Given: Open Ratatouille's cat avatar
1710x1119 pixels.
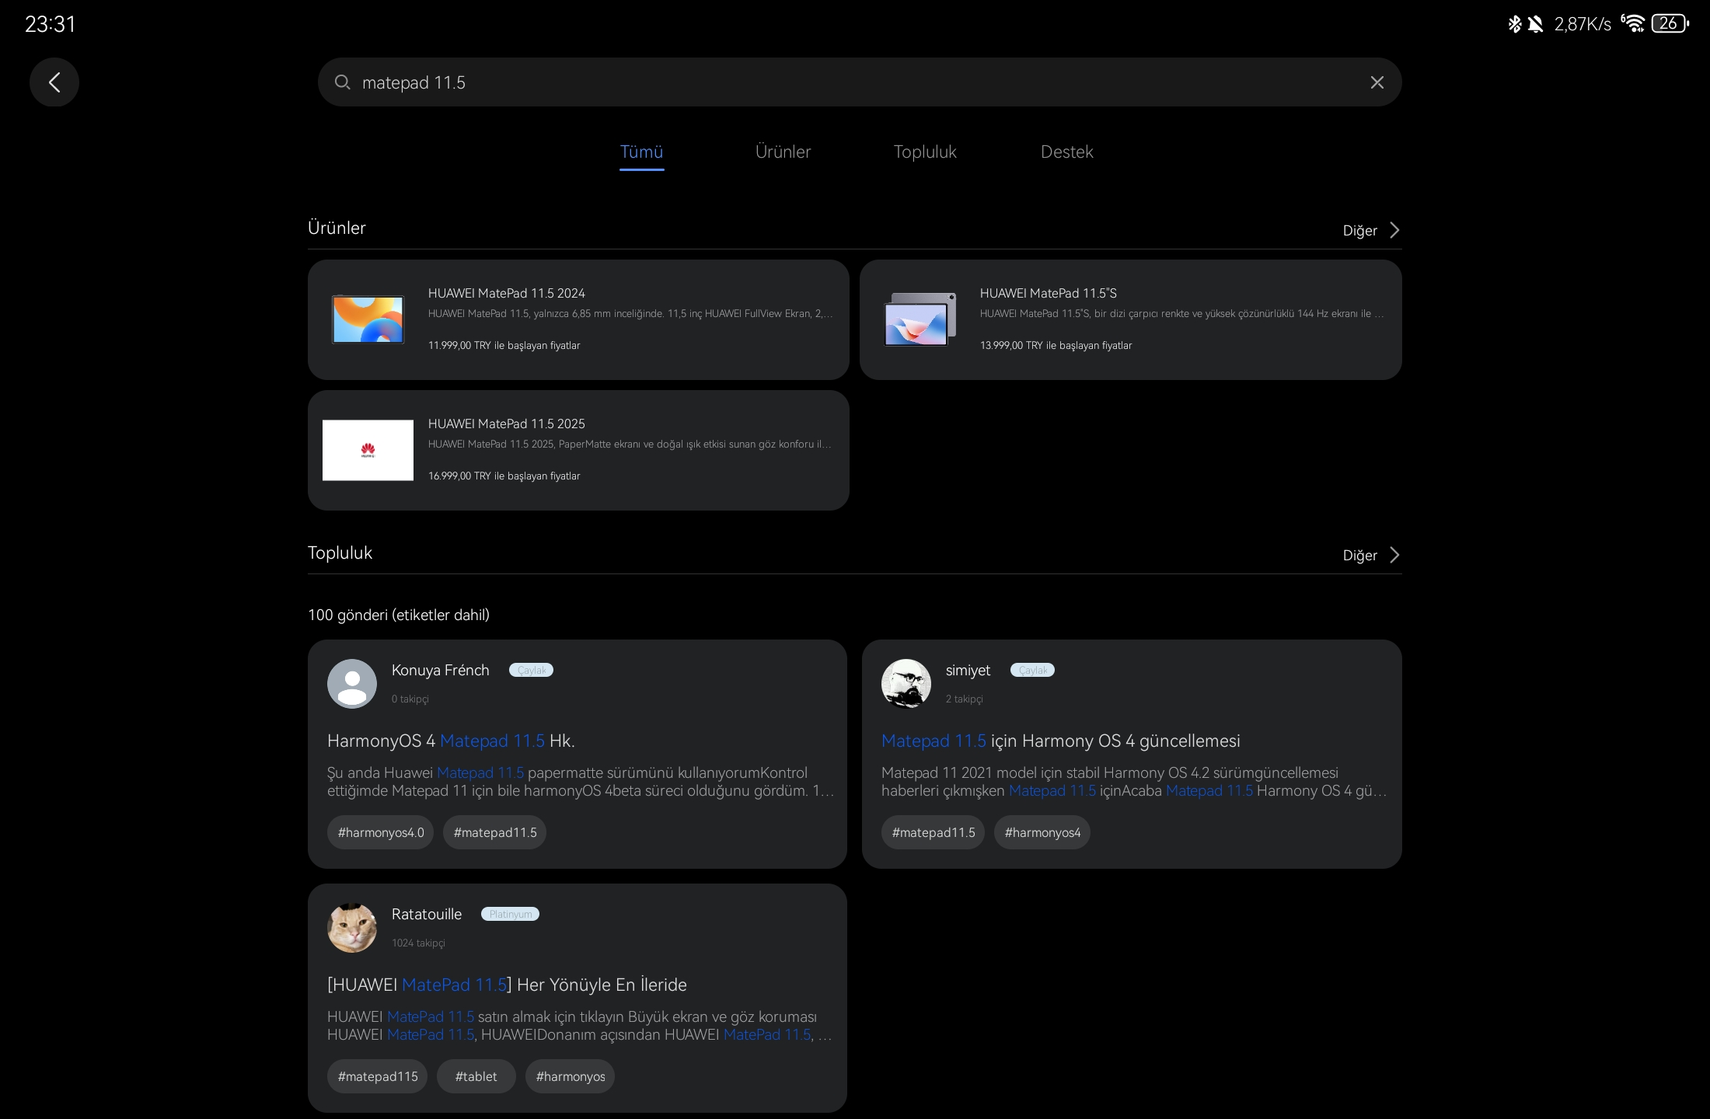Looking at the screenshot, I should click(352, 928).
